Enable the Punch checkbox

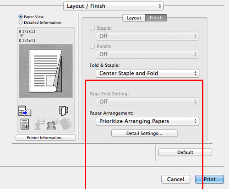[92, 46]
